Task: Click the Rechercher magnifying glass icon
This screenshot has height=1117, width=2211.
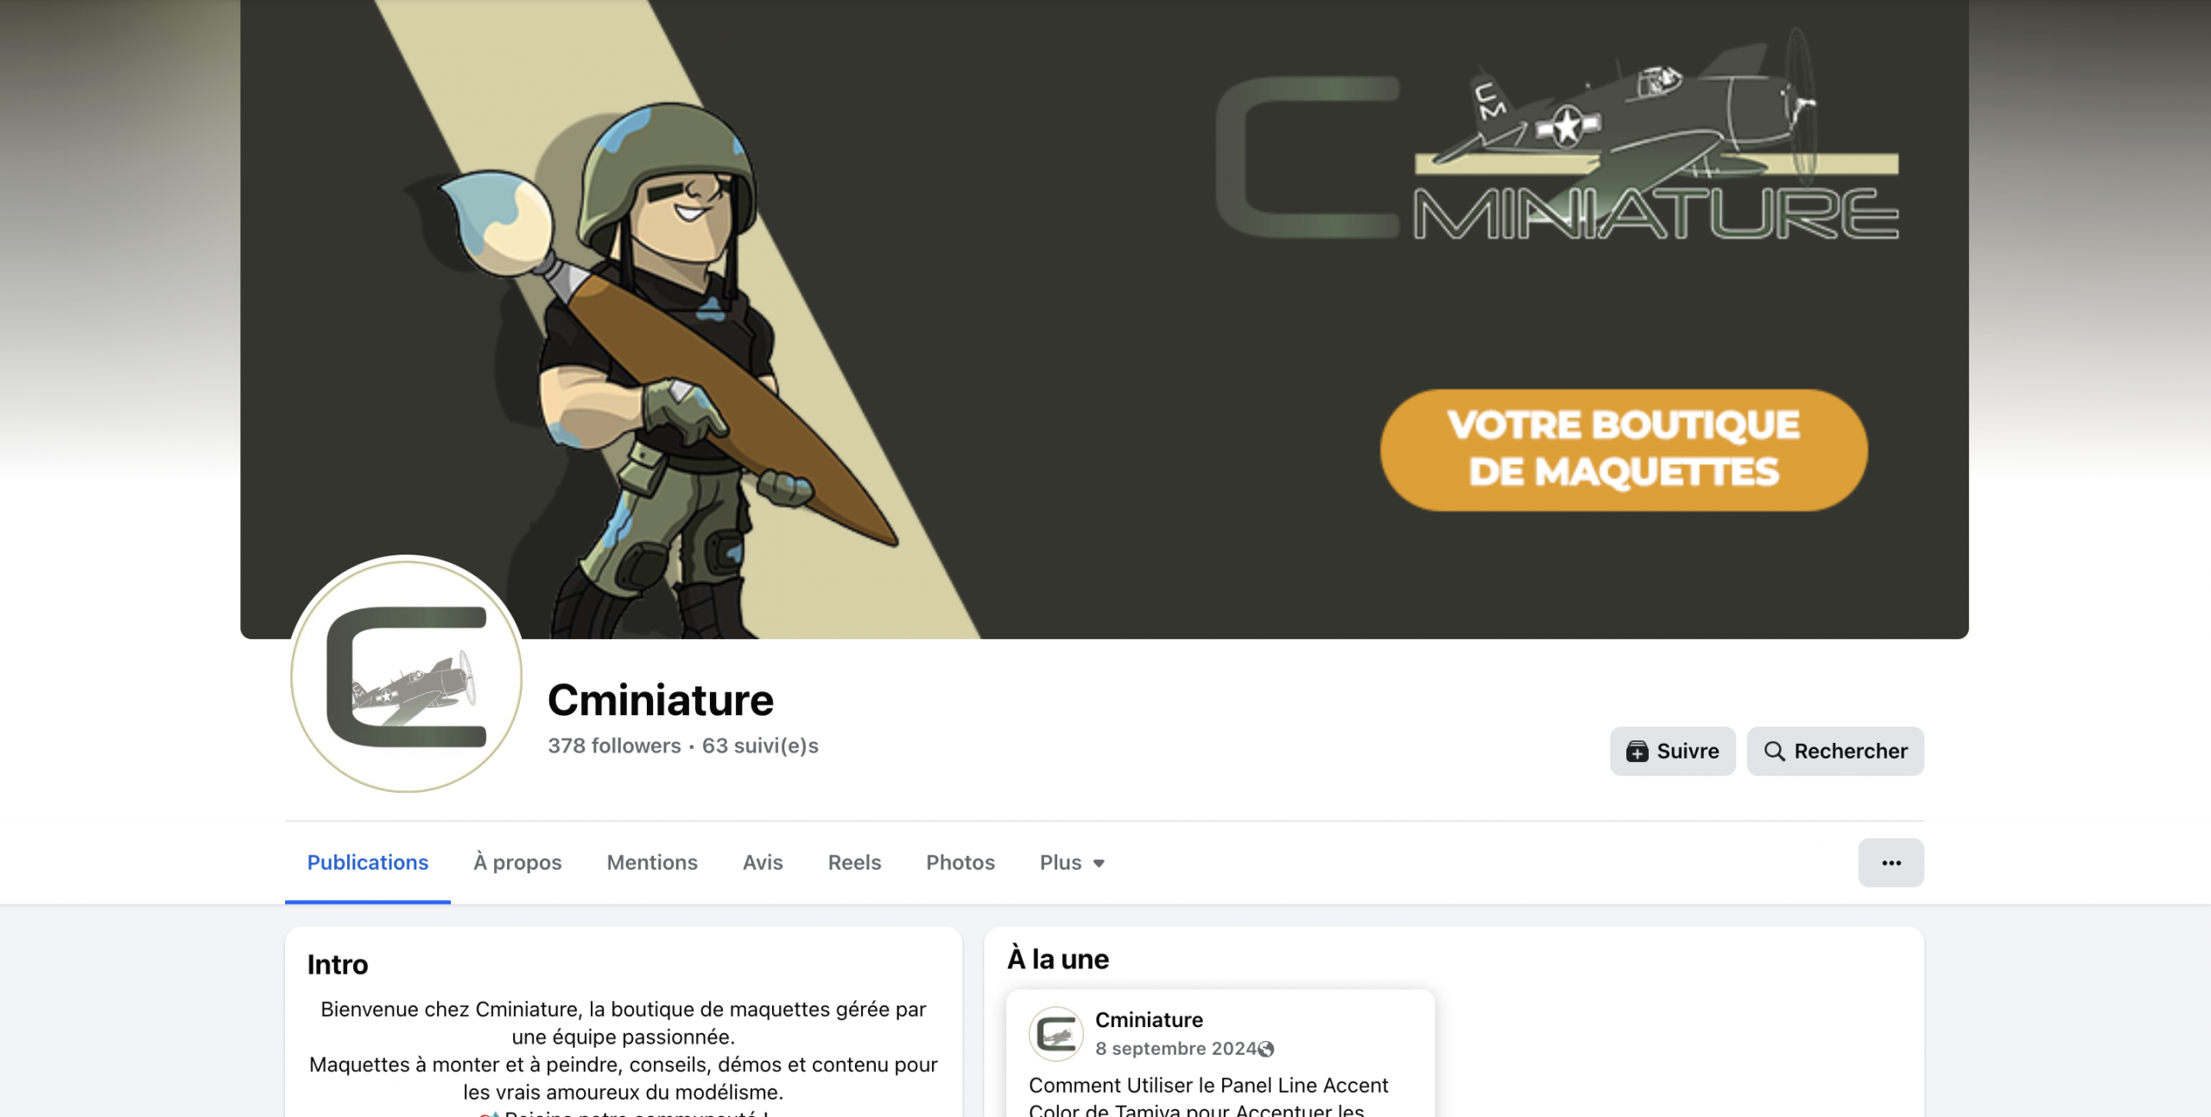Action: [x=1774, y=752]
